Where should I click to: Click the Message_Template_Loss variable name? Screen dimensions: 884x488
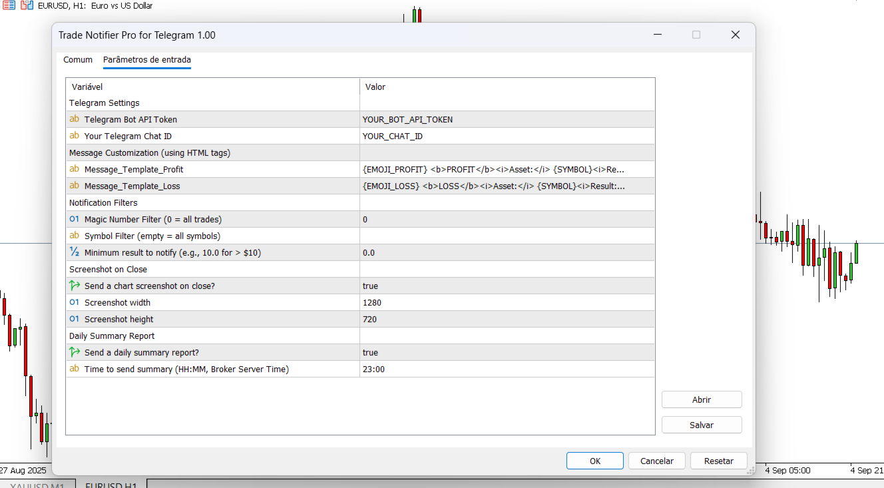[132, 186]
